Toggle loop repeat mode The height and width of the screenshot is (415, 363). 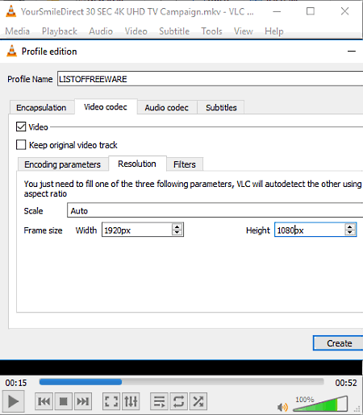(178, 401)
